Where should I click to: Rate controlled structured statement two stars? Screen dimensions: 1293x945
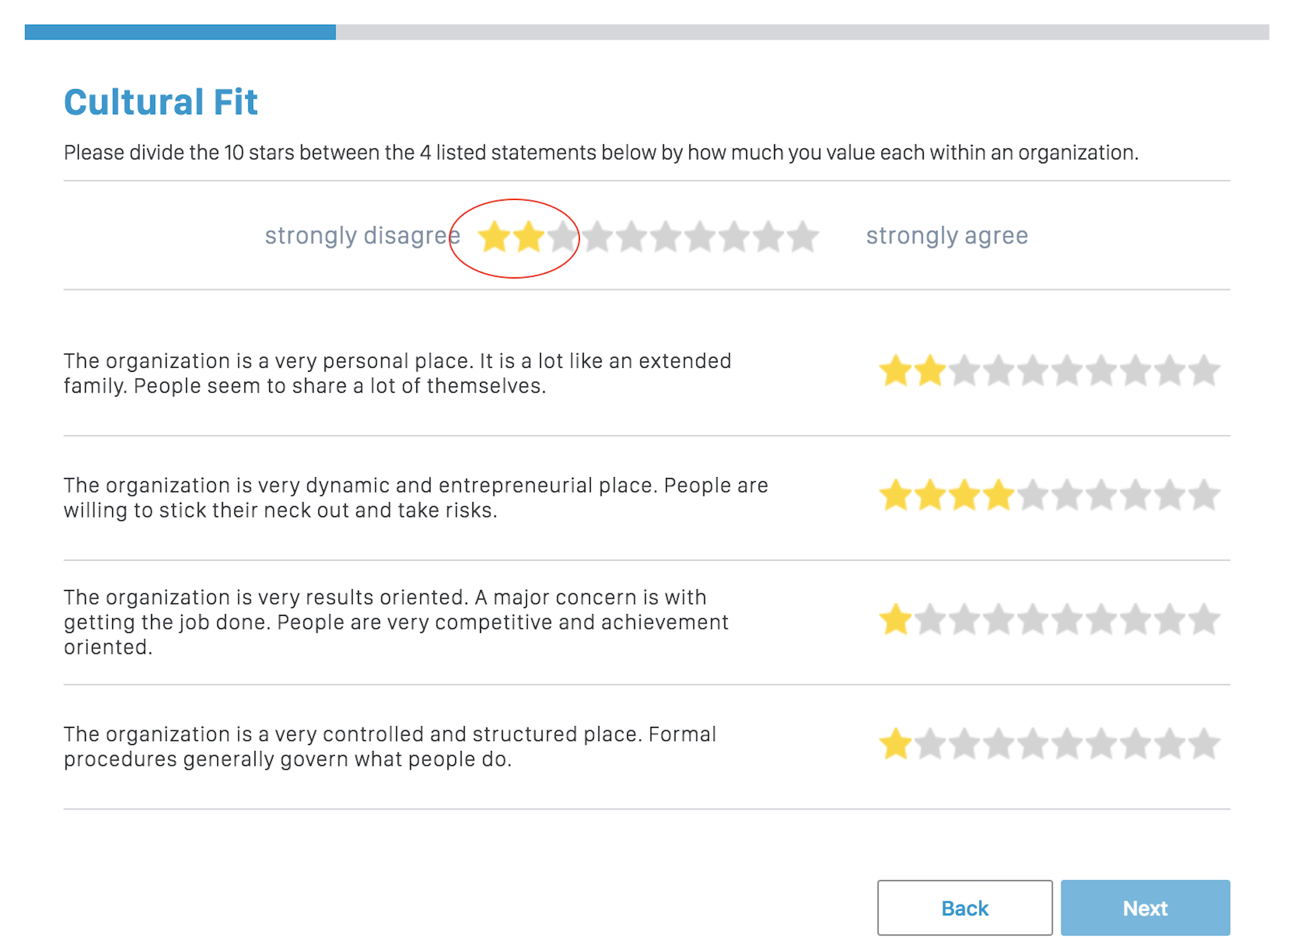(x=930, y=744)
